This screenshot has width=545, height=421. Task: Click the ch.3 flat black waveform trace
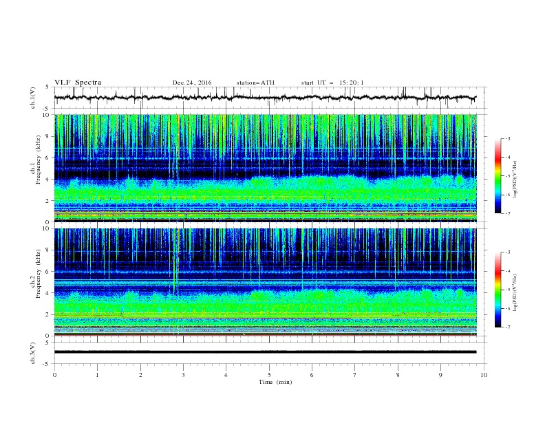tap(265, 352)
